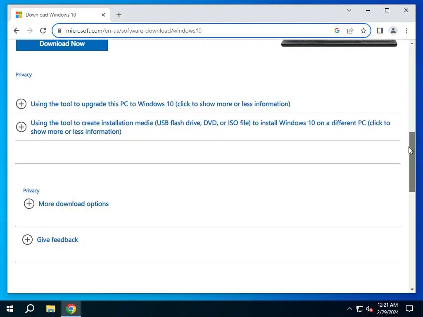Show hidden system tray icons
Image resolution: width=423 pixels, height=317 pixels.
pos(349,309)
